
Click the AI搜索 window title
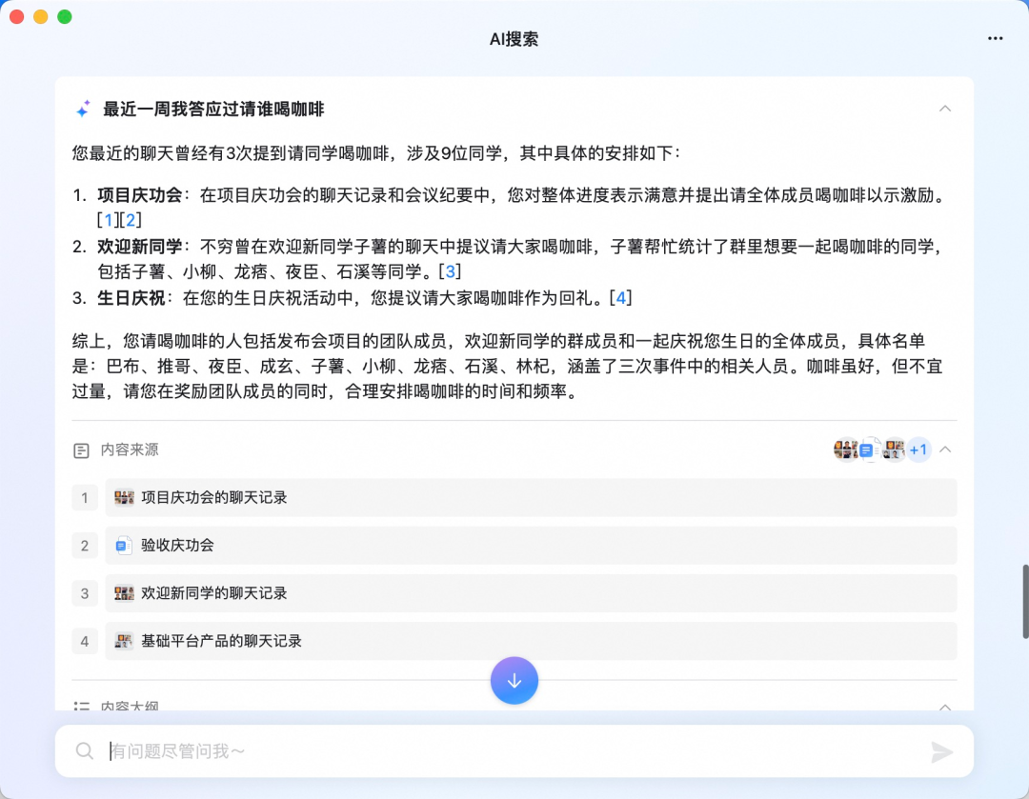(514, 39)
